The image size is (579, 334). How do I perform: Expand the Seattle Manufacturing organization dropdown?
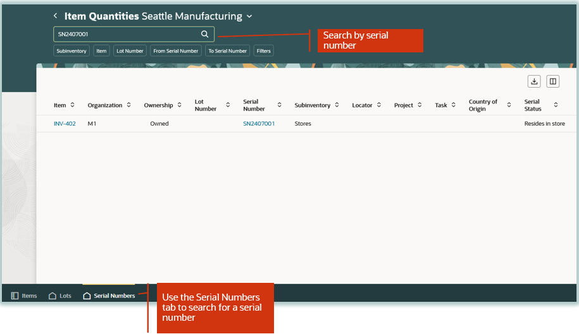(x=249, y=16)
